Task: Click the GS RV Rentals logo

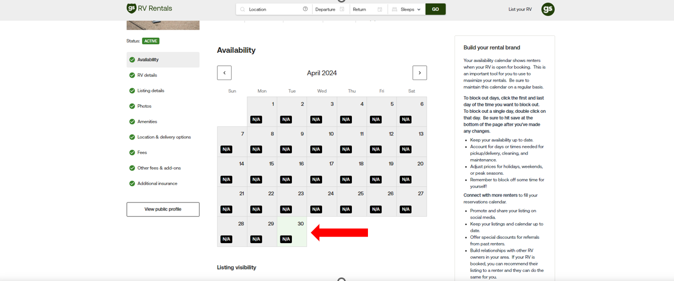Action: click(x=149, y=9)
